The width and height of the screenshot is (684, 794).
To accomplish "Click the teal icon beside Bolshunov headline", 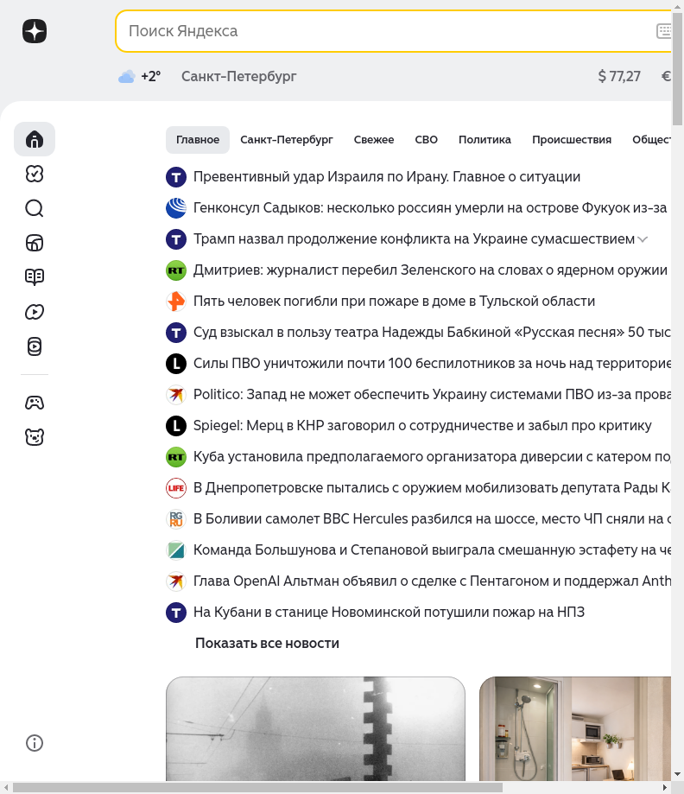I will [176, 550].
